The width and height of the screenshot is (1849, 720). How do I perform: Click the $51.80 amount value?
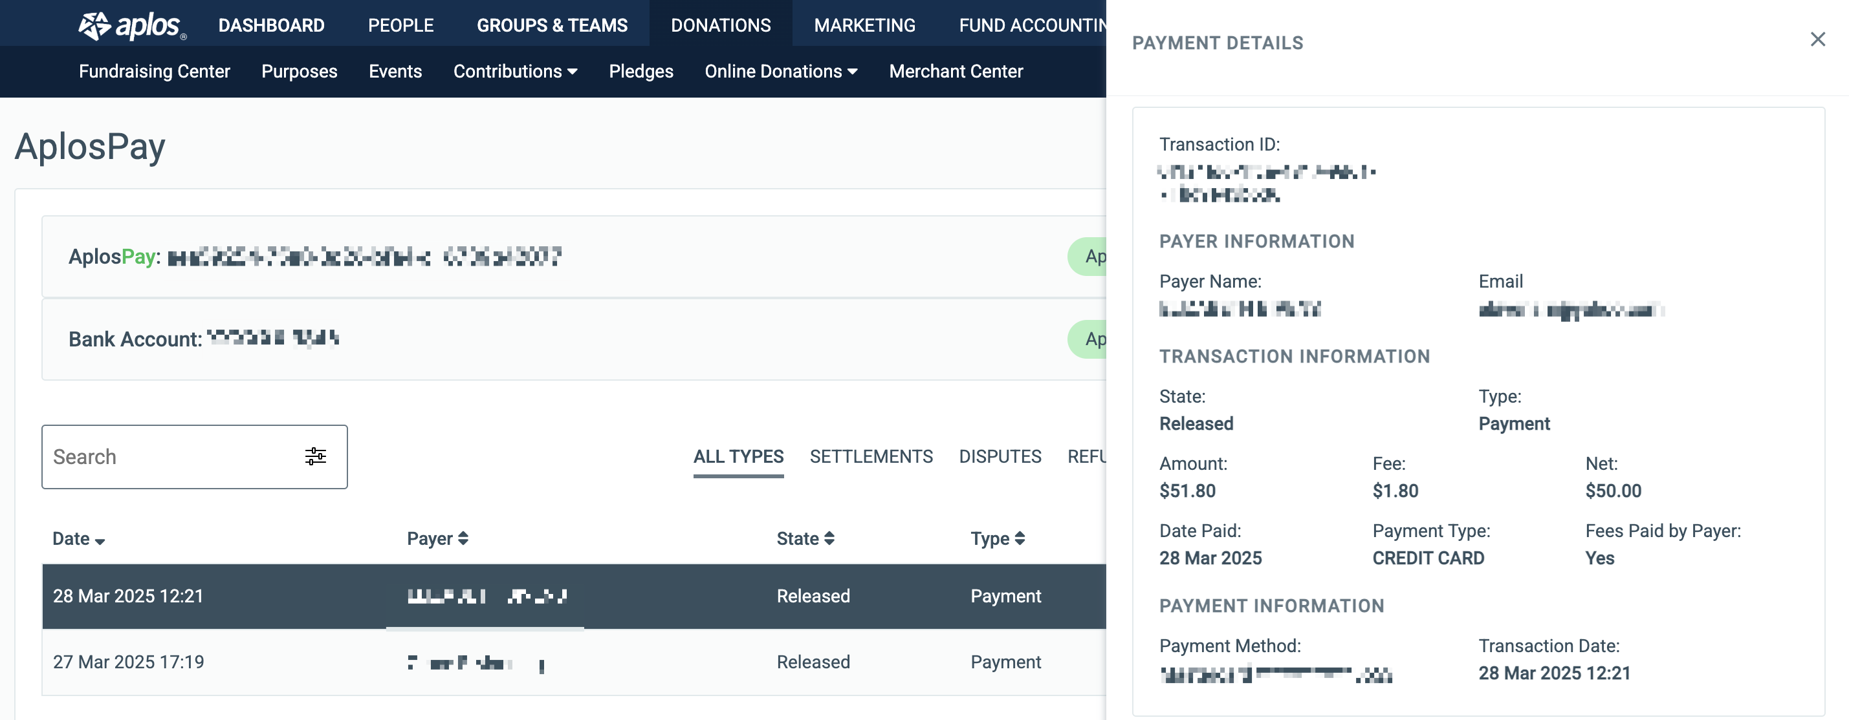(1187, 491)
